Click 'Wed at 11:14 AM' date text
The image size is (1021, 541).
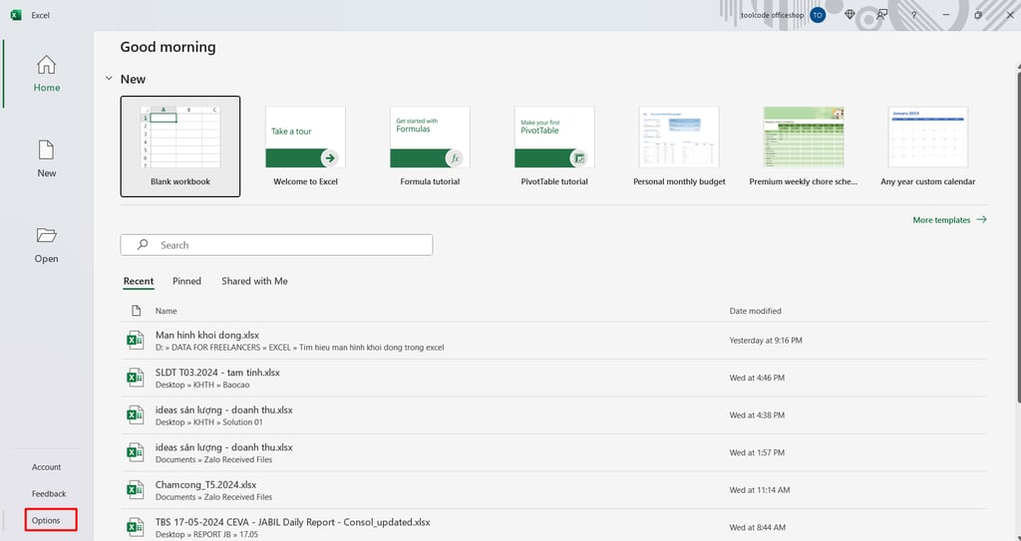pyautogui.click(x=759, y=490)
